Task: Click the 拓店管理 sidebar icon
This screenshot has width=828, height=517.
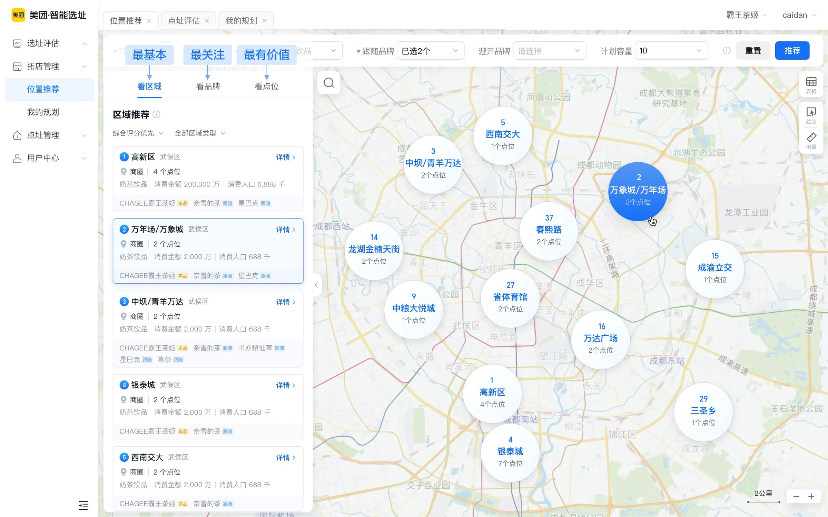Action: [17, 66]
